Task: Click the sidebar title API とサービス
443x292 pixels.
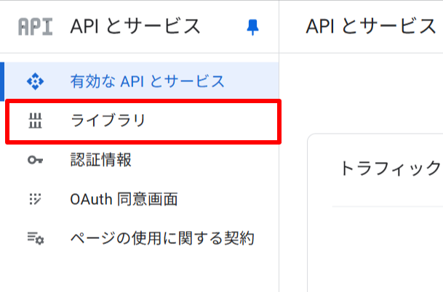Action: (x=135, y=27)
